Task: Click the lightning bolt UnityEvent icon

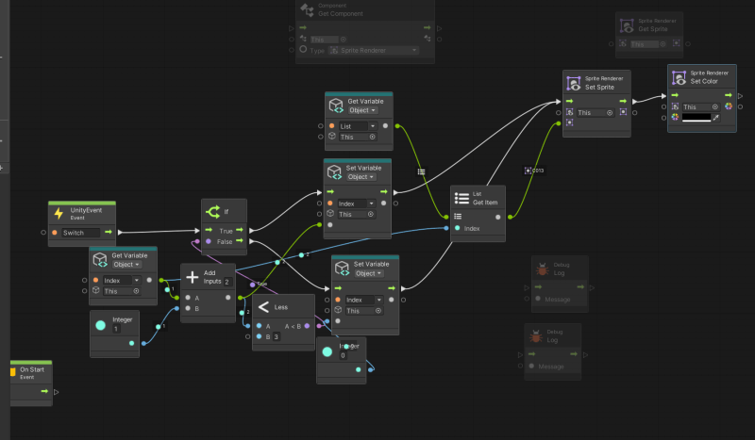Action: point(59,214)
